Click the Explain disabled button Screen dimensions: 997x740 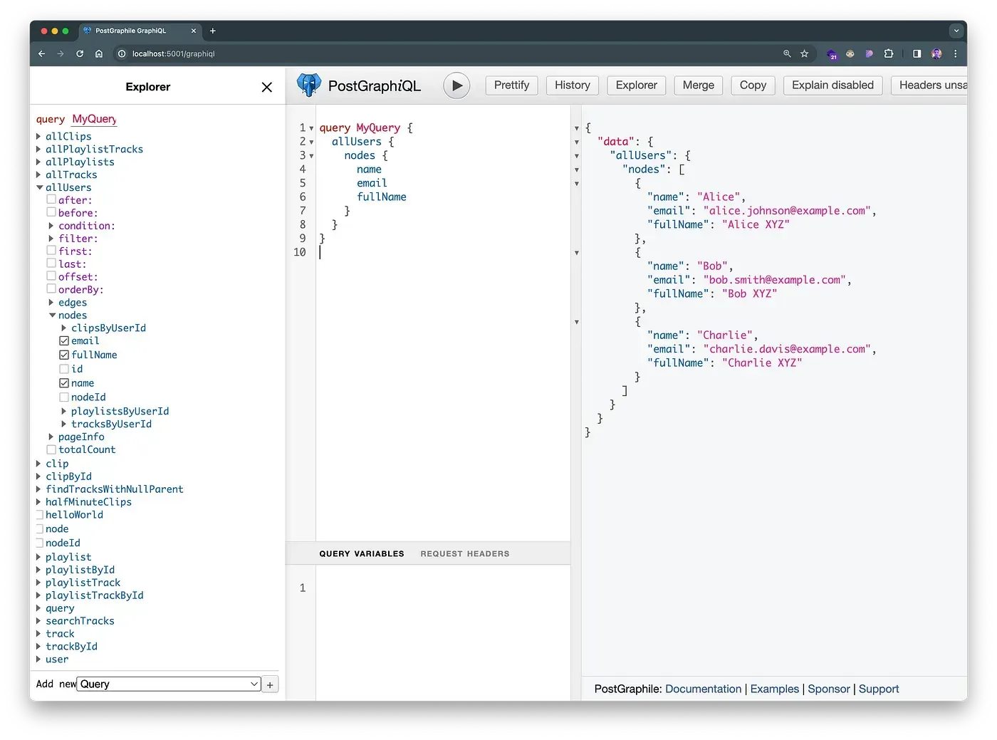833,85
